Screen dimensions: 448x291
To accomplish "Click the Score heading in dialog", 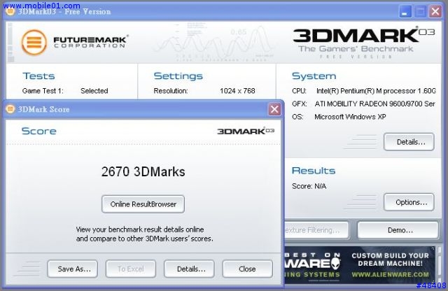I will pyautogui.click(x=39, y=131).
